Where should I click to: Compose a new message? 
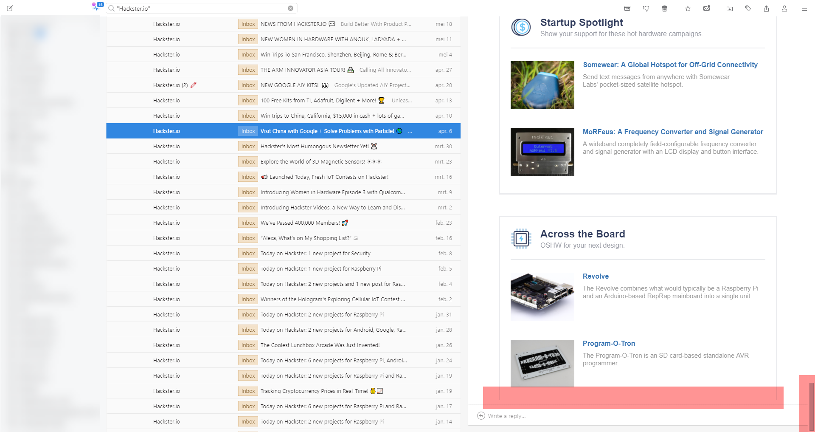pos(9,8)
